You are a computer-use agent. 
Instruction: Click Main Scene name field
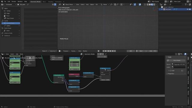pyautogui.click(x=157, y=1)
